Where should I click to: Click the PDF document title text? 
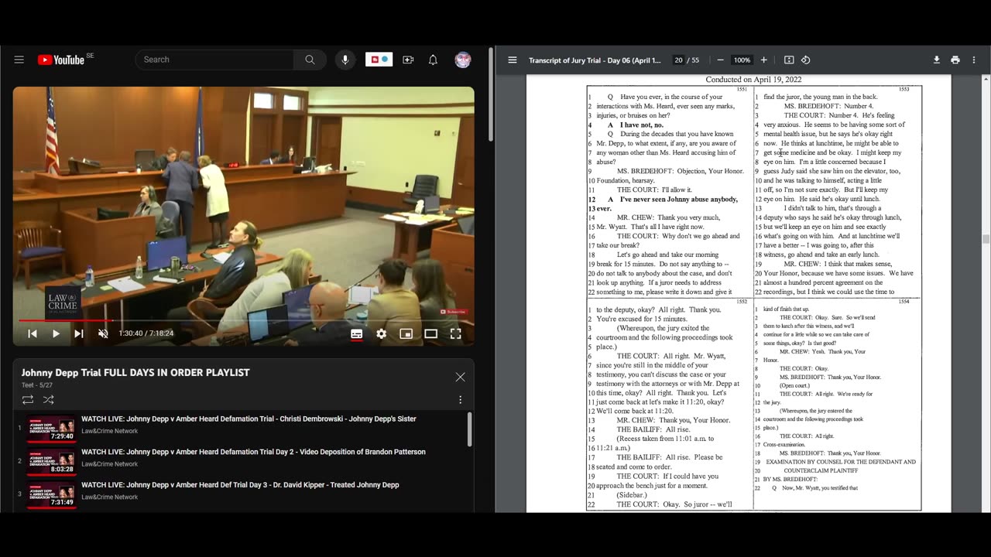(595, 60)
